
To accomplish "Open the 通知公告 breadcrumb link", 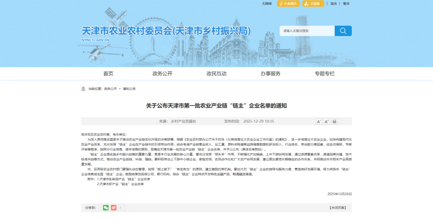I will pos(129,89).
